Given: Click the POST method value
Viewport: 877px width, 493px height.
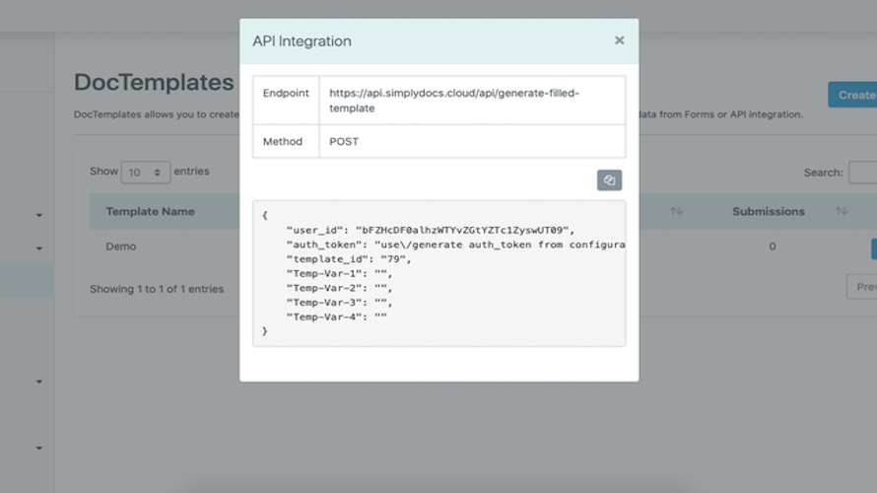Looking at the screenshot, I should (344, 142).
